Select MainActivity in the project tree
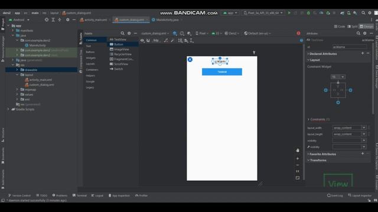Image resolution: width=378 pixels, height=212 pixels. pyautogui.click(x=37, y=45)
